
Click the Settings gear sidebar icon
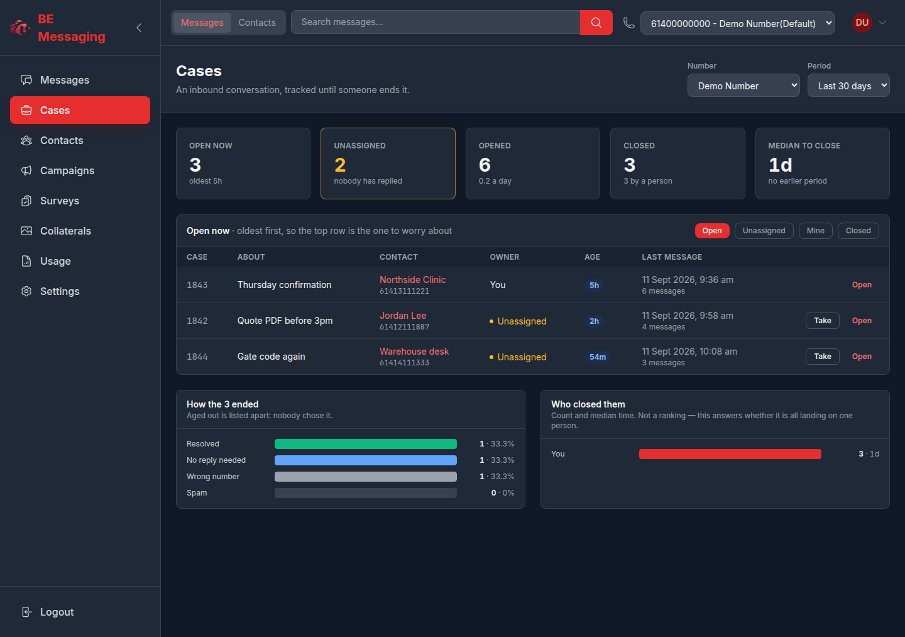[x=26, y=291]
